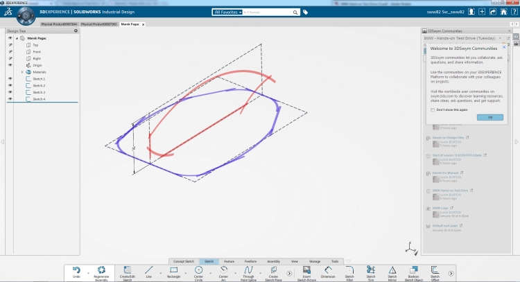The width and height of the screenshot is (520, 282).
Task: Choose the Sketch Fillet tool
Action: [349, 271]
